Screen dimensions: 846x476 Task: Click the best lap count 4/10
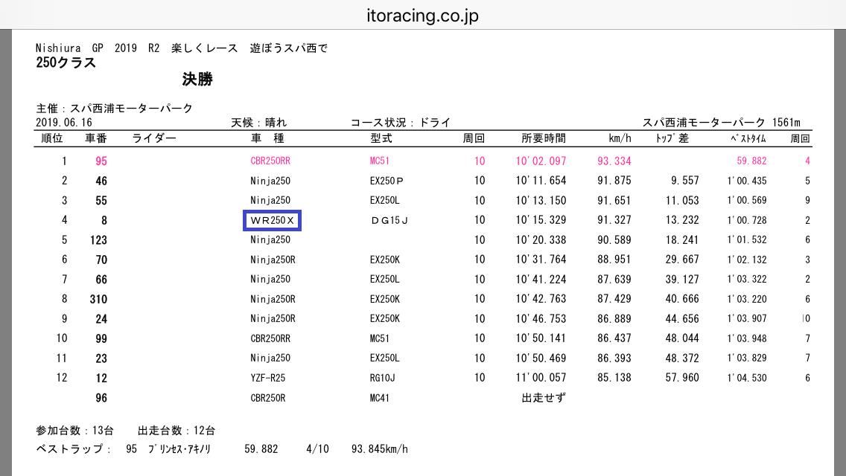coord(317,449)
